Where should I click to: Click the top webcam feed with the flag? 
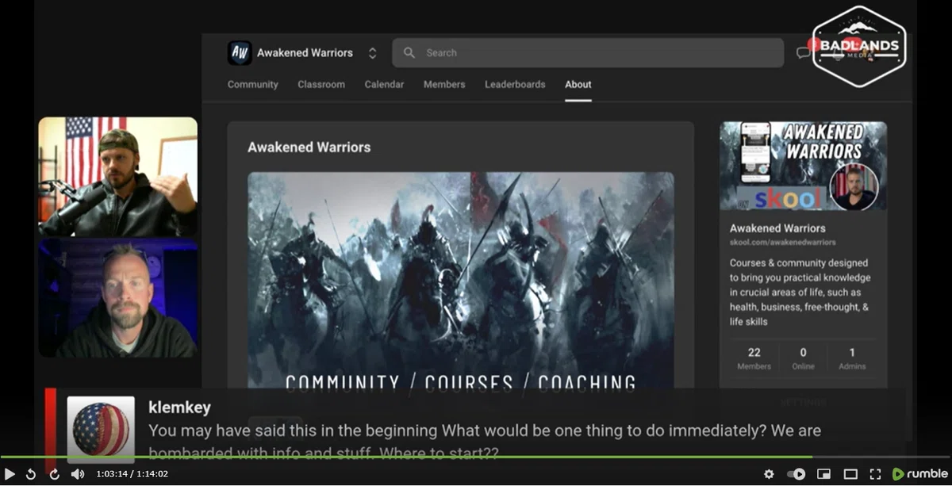tap(118, 176)
